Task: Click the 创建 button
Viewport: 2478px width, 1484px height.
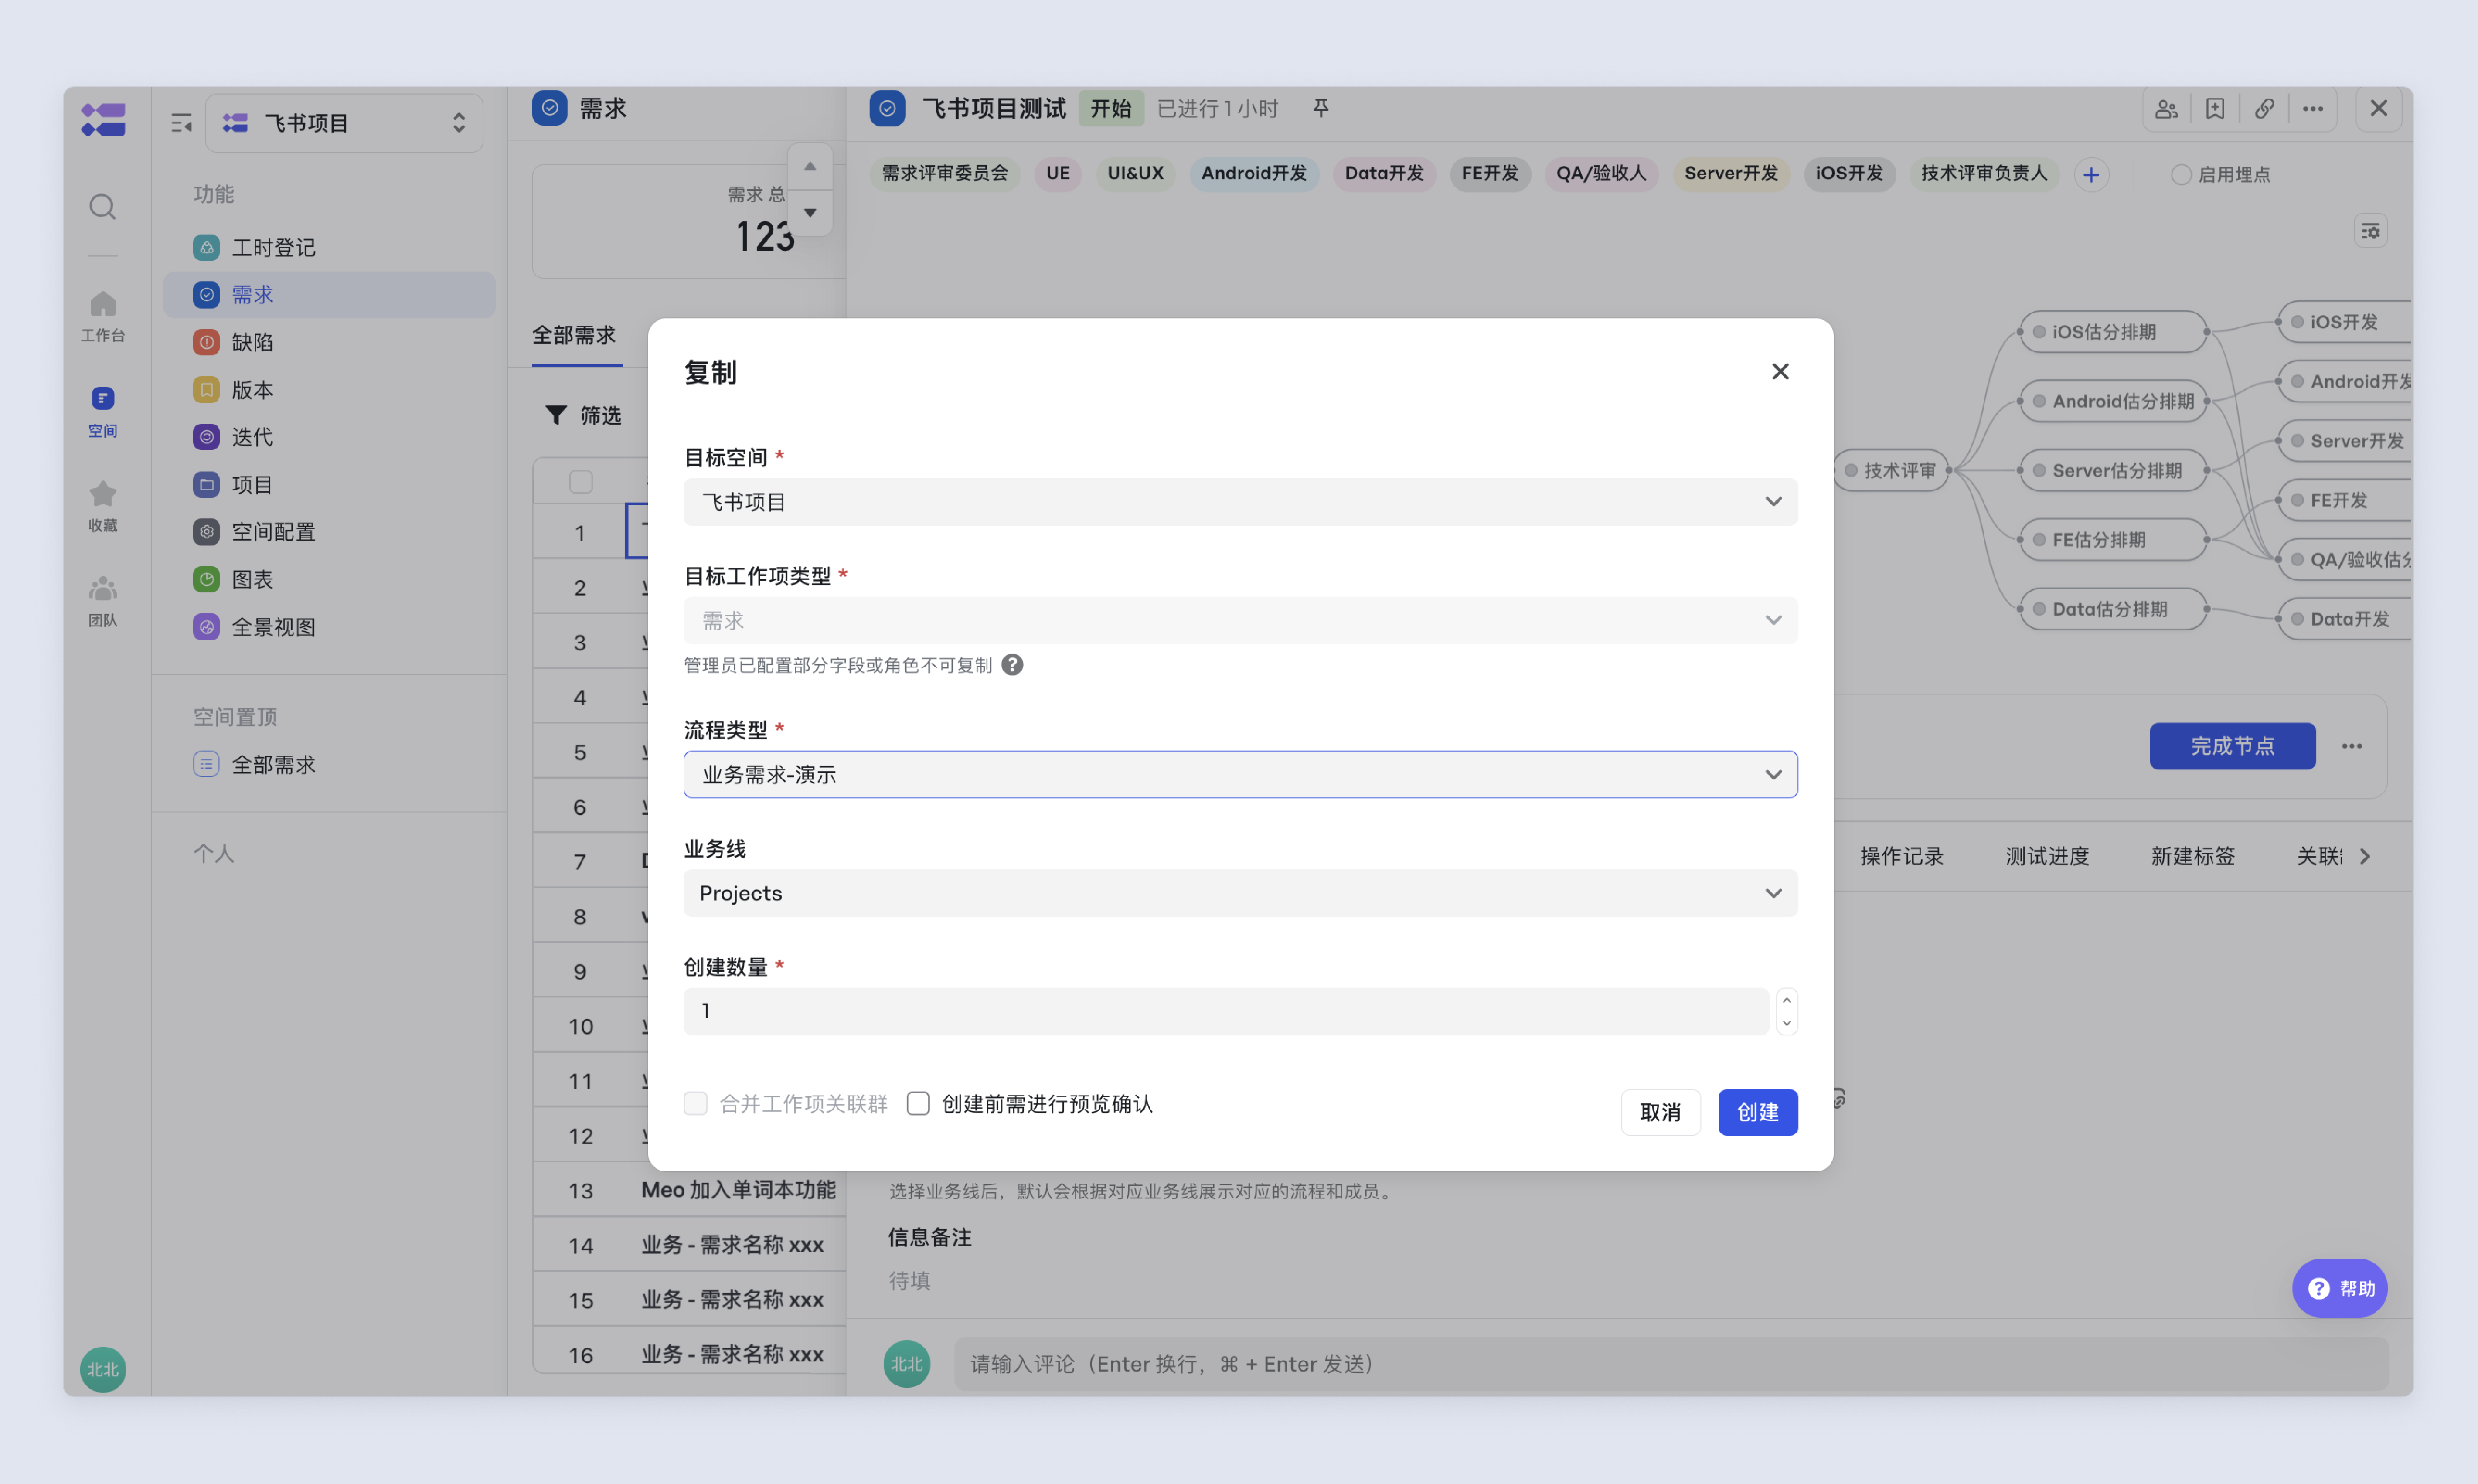Action: [1757, 1112]
